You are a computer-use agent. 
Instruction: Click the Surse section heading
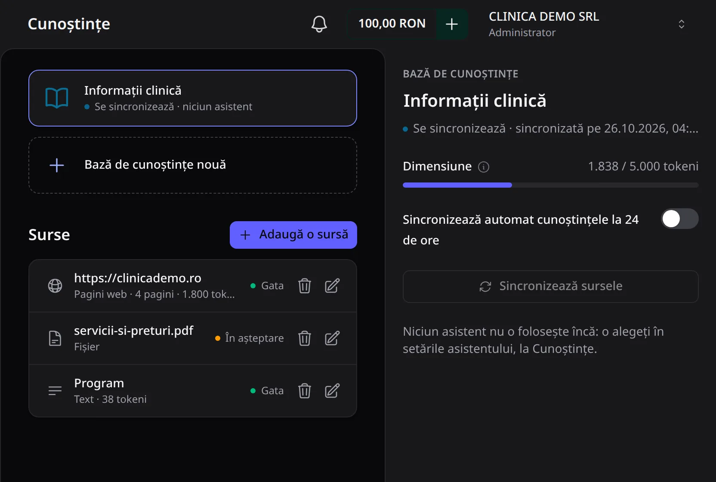pyautogui.click(x=49, y=235)
